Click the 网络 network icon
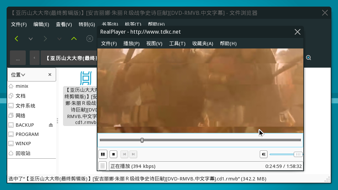This screenshot has width=338, height=190. [x=11, y=116]
